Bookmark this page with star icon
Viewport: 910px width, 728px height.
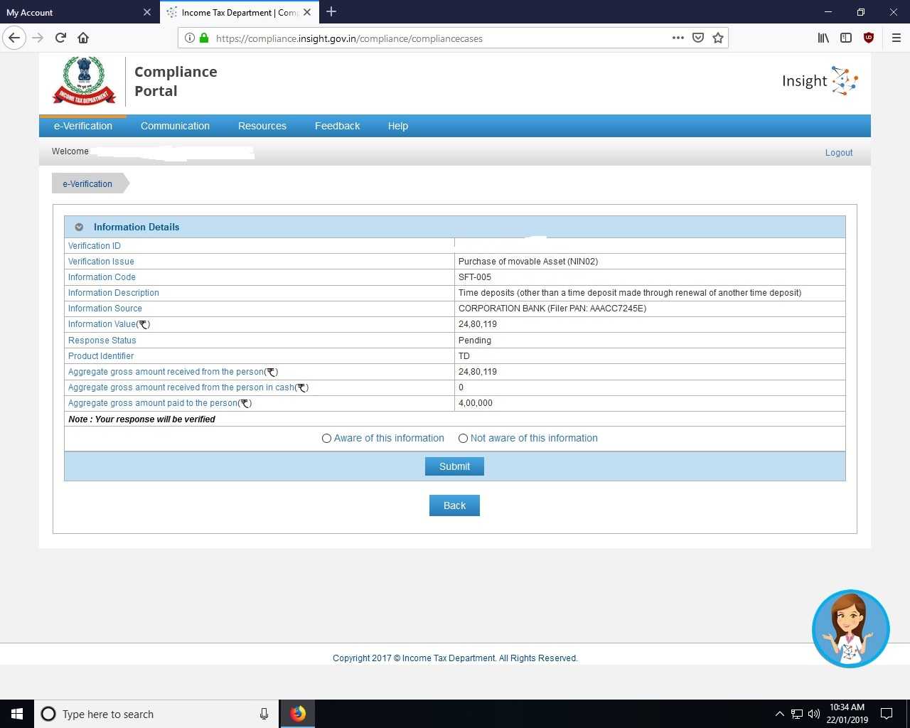(718, 38)
